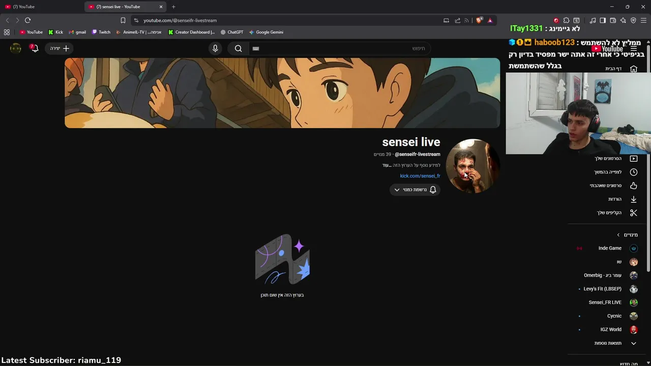This screenshot has width=651, height=366.
Task: Close the sensei live tab
Action: [161, 7]
